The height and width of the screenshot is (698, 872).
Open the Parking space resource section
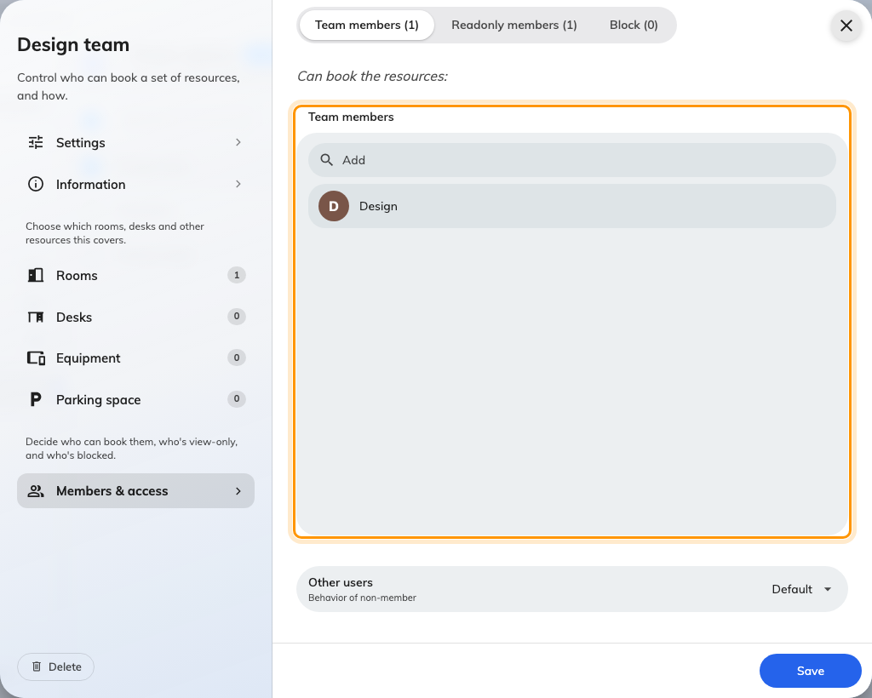[135, 399]
